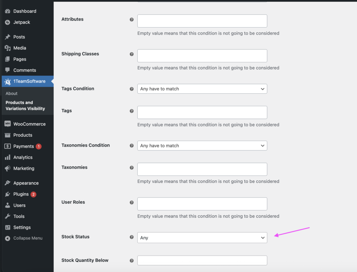This screenshot has width=357, height=272.
Task: Open Products and Variations Visibility submenu
Action: coord(25,106)
